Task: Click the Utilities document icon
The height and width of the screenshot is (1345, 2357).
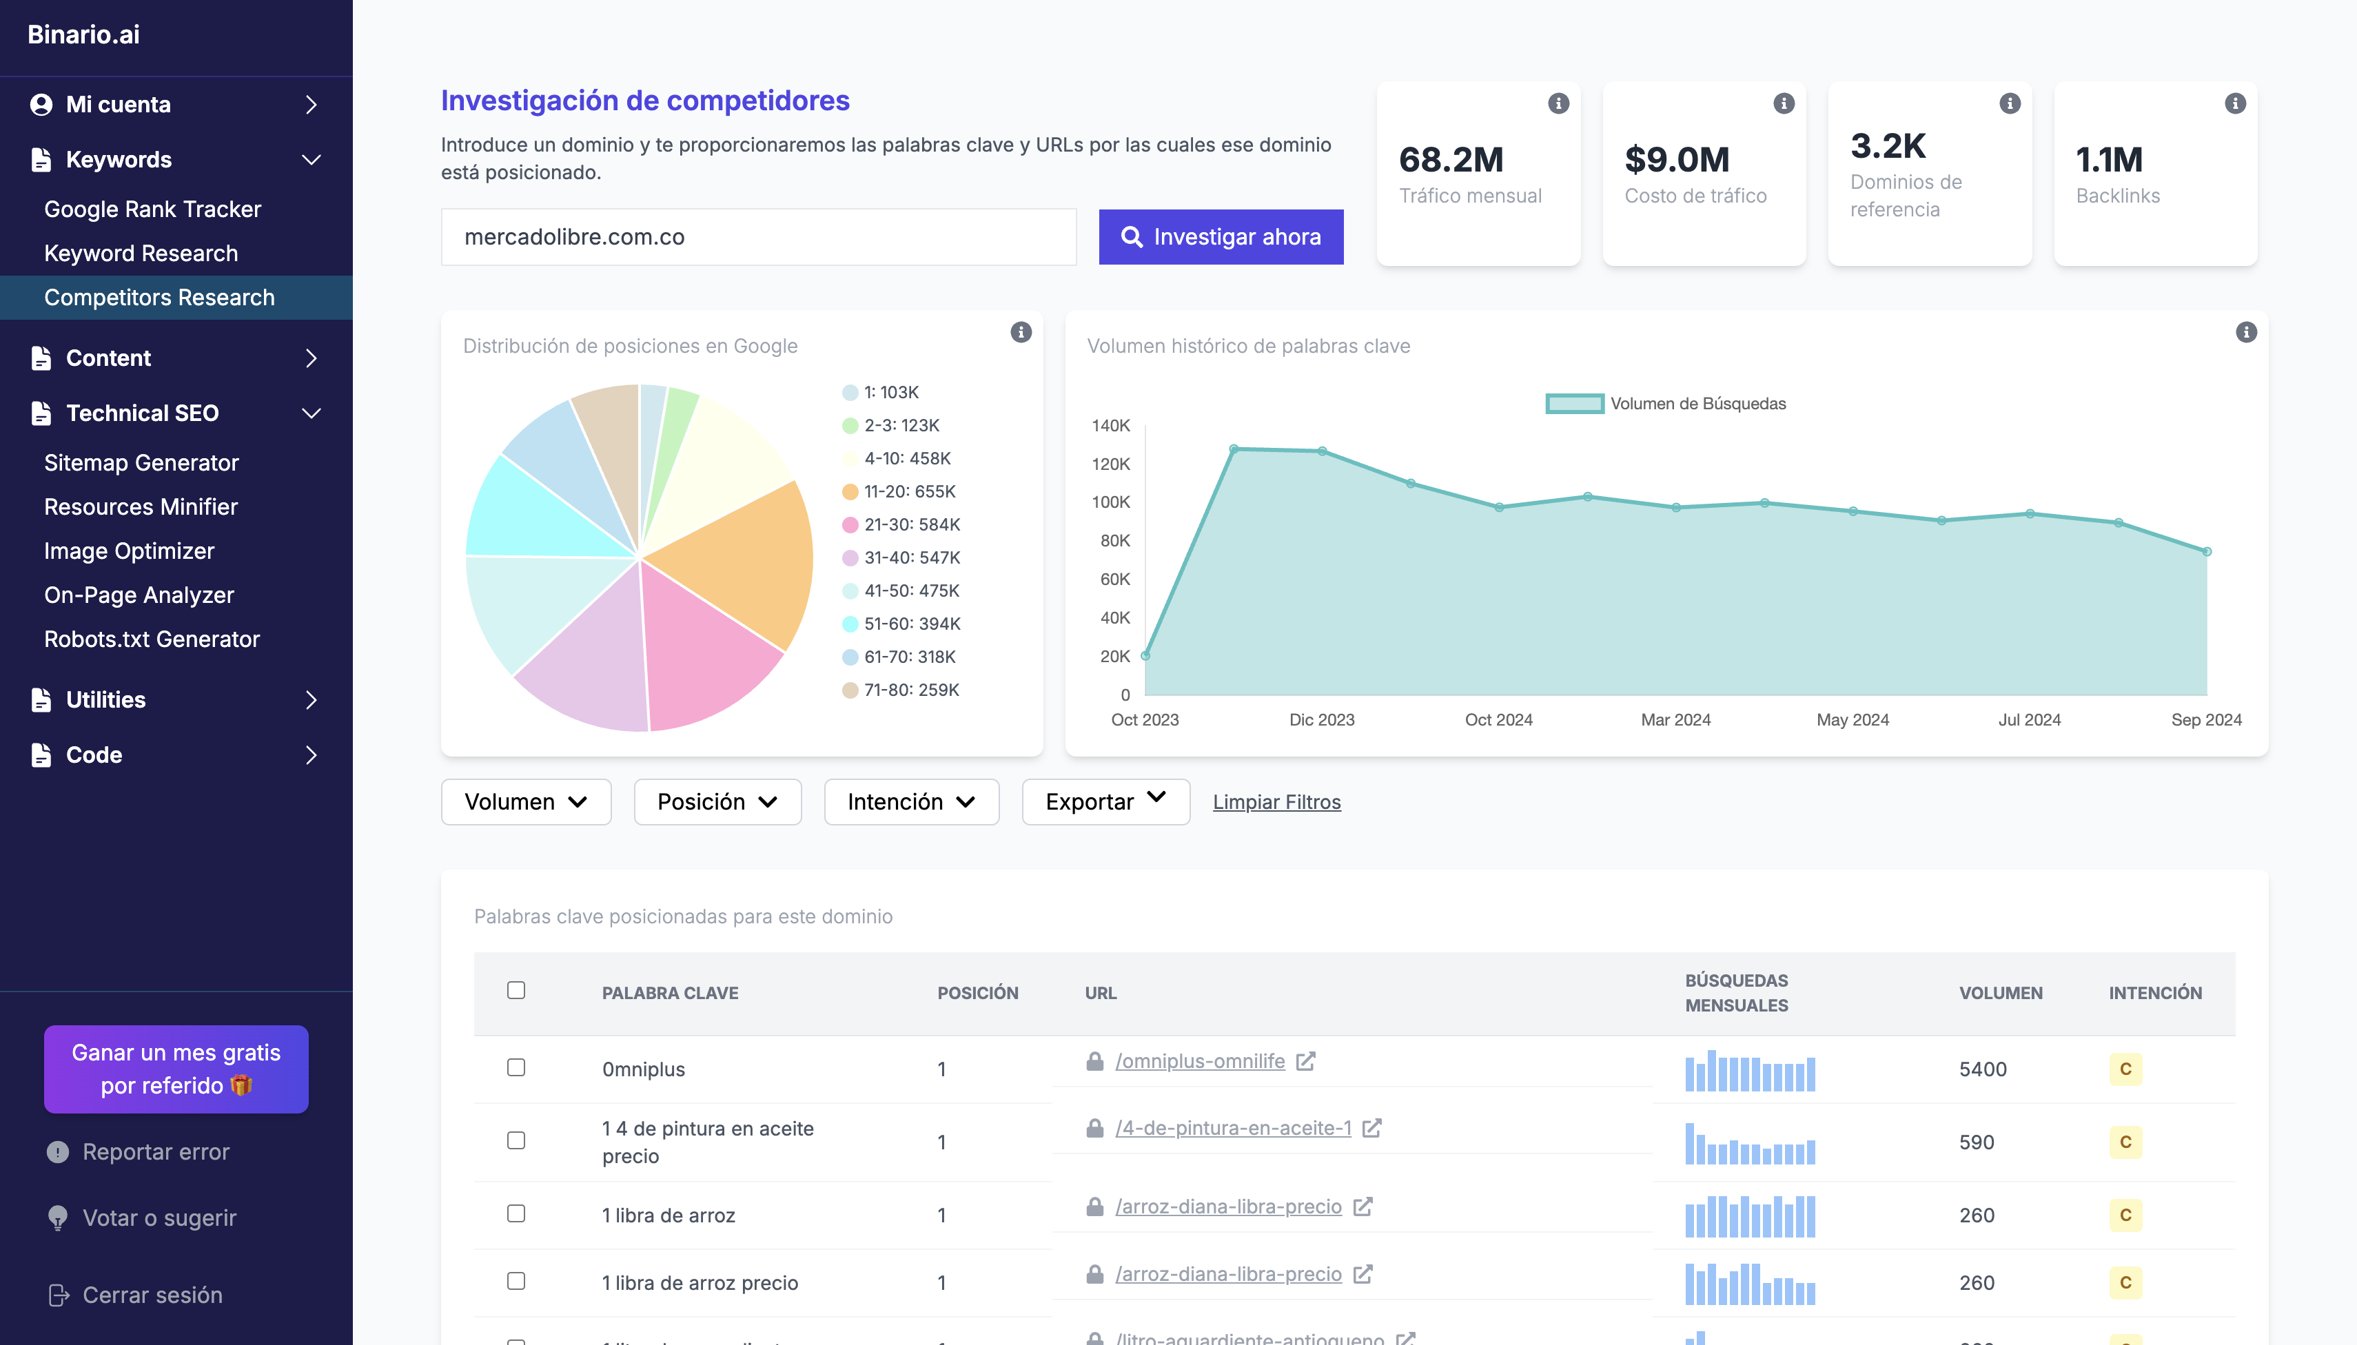Action: click(41, 700)
